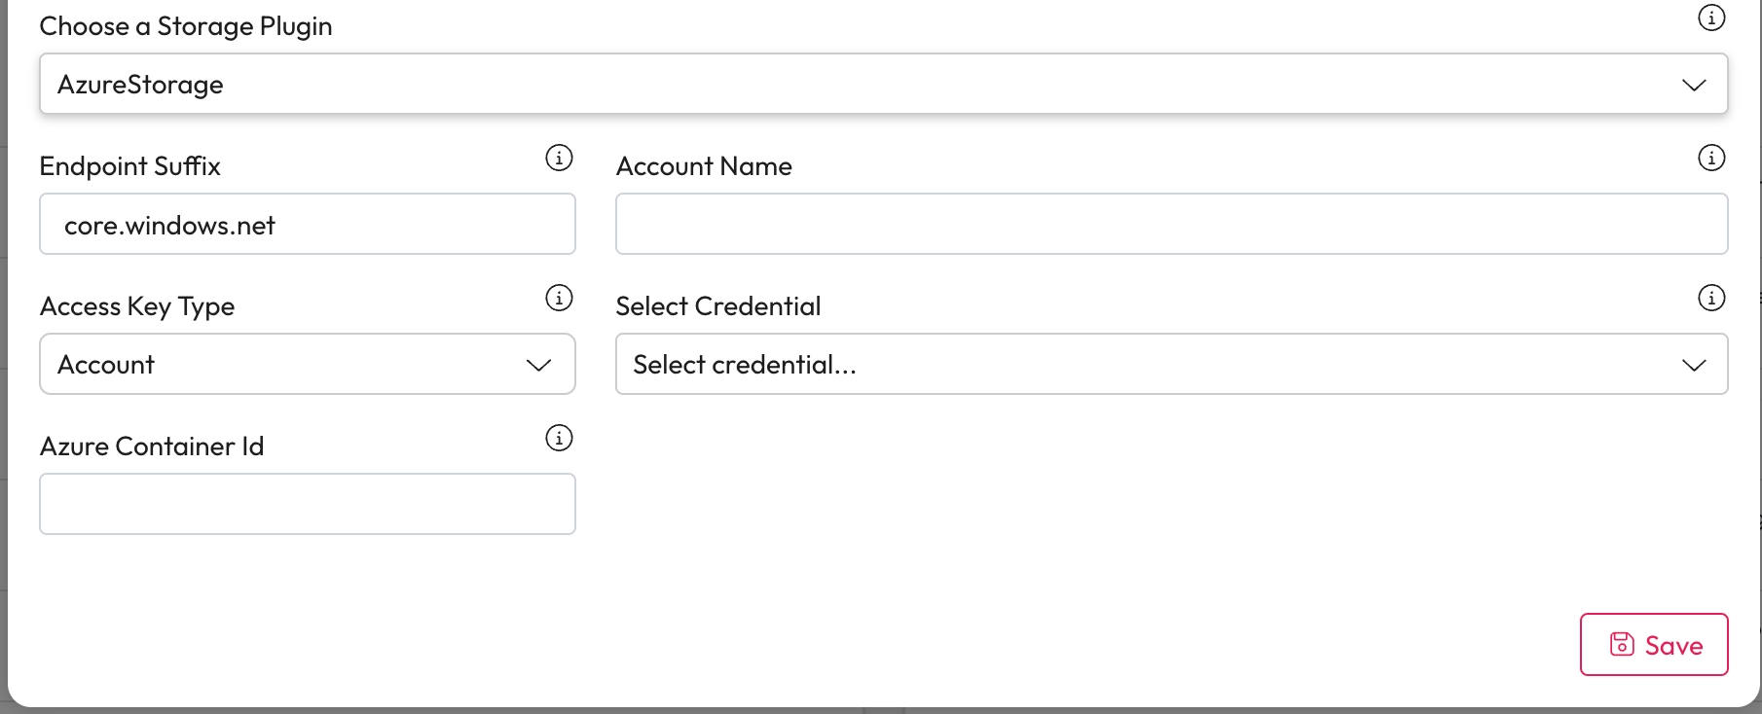Click the Endpoint Suffix info icon
The width and height of the screenshot is (1762, 714).
pos(559,158)
